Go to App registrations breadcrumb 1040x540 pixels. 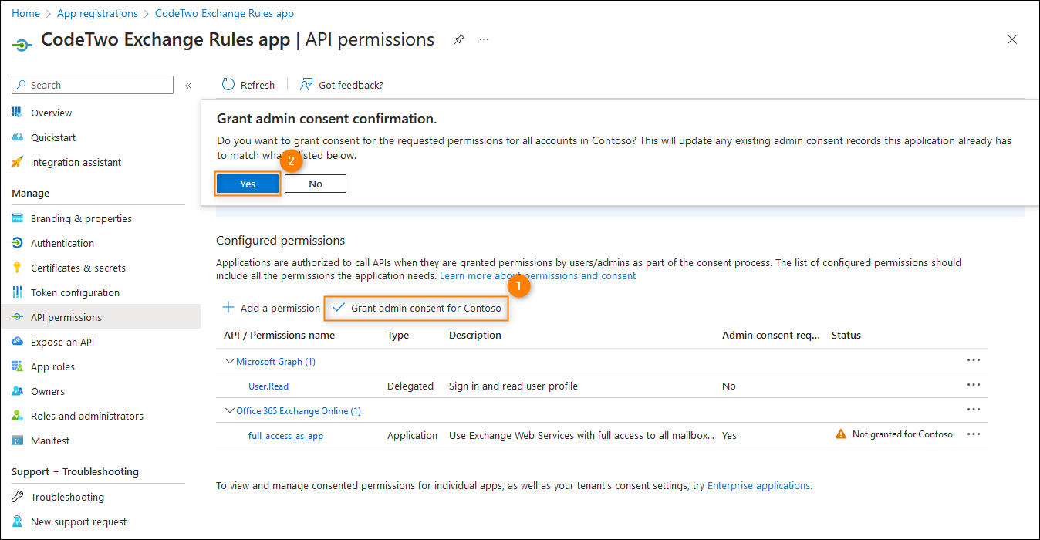[x=97, y=13]
